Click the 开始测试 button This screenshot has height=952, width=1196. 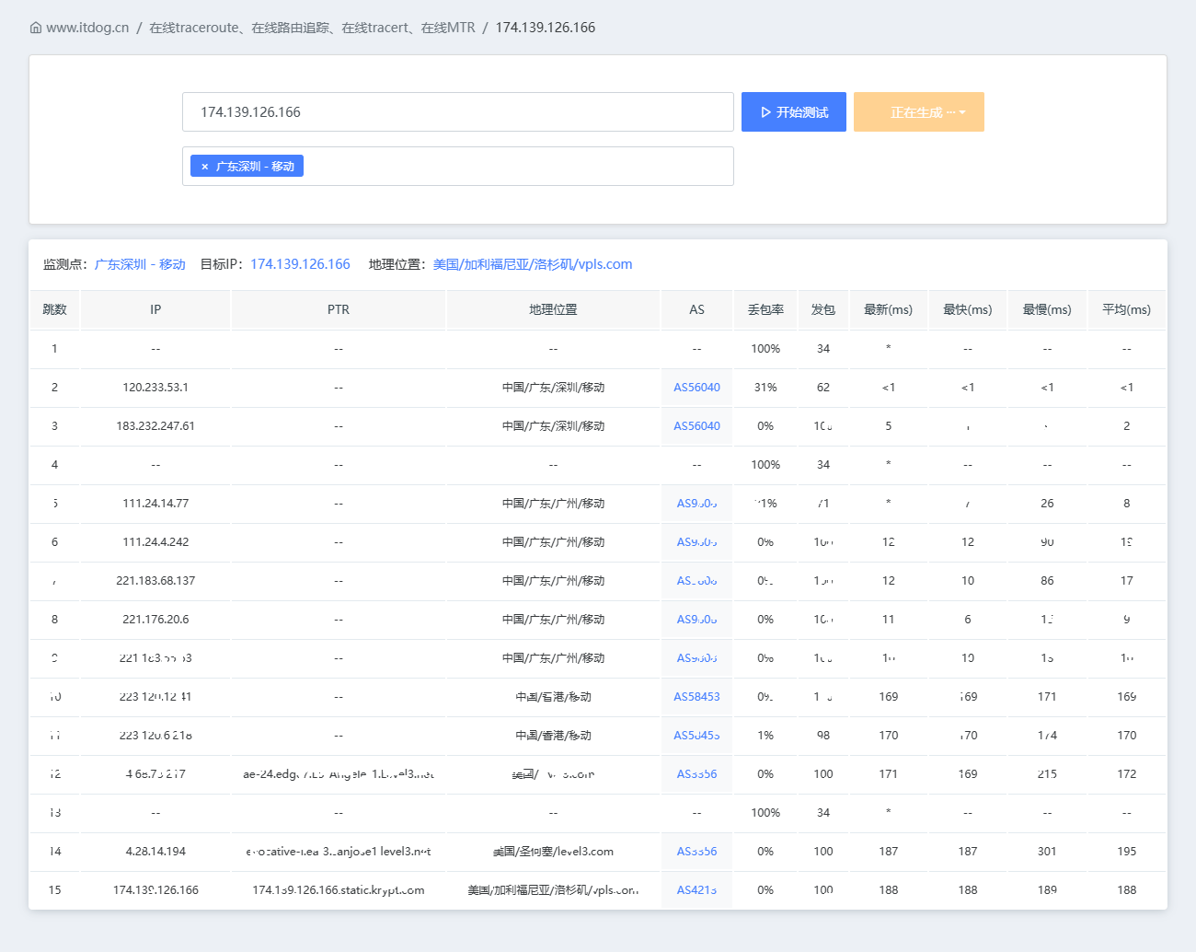pos(794,111)
